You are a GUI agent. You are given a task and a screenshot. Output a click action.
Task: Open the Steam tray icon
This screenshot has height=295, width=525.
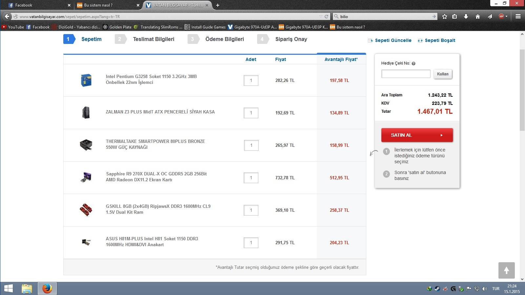(437, 289)
